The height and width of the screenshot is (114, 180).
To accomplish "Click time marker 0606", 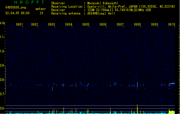I will point(103,25).
